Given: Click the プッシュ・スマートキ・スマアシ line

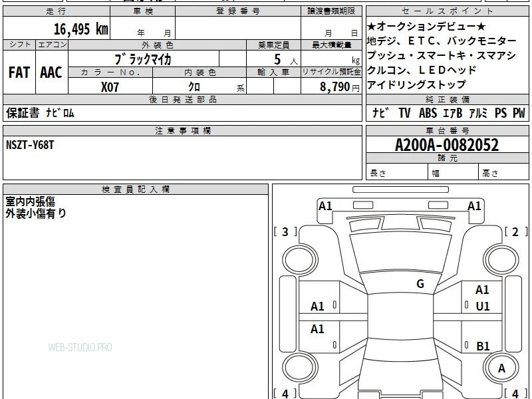Looking at the screenshot, I should click(442, 56).
